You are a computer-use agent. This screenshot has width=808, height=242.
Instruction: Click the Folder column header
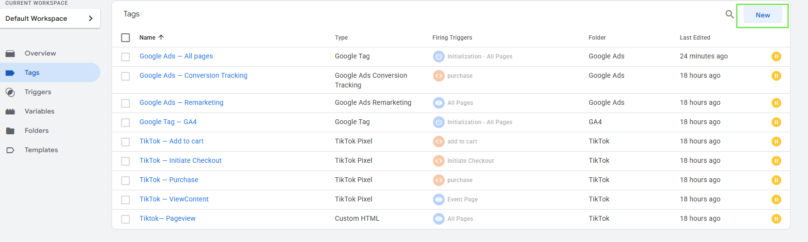(x=597, y=38)
